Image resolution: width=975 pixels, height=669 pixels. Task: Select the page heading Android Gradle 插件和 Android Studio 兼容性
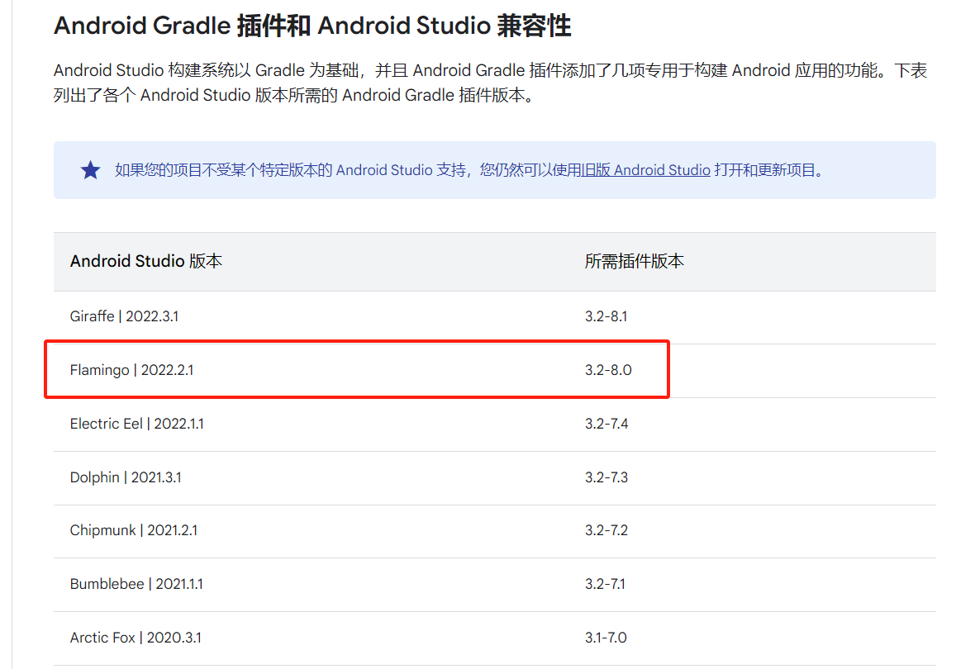click(312, 26)
